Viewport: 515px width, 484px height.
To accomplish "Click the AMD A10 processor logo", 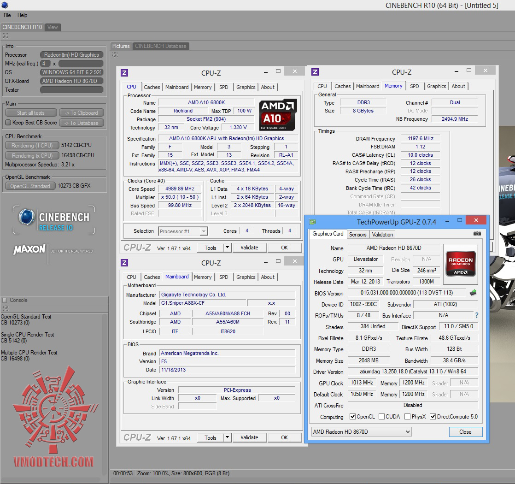I will (x=278, y=114).
